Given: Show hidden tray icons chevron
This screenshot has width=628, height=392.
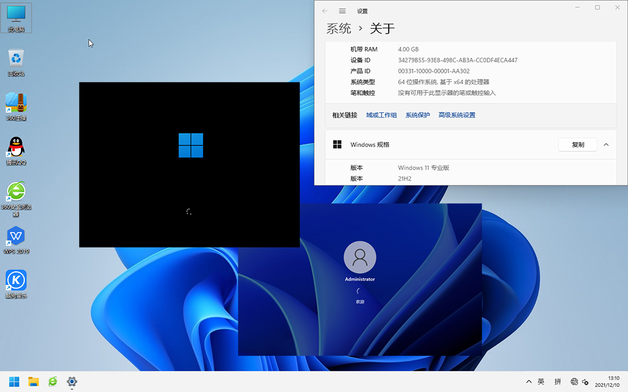Looking at the screenshot, I should (529, 382).
